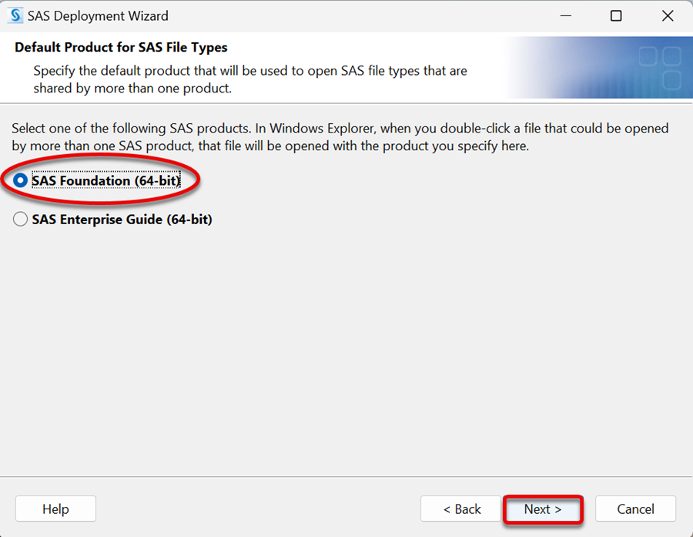Select the SAS Foundation (64-bit) radio button
The height and width of the screenshot is (537, 693).
coord(20,180)
